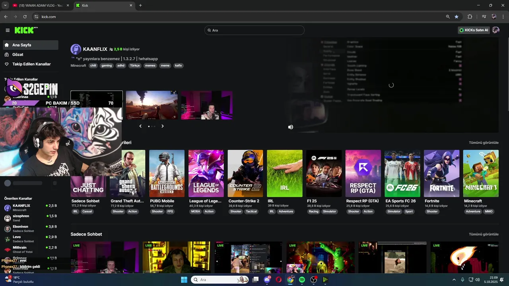This screenshot has width=509, height=286.
Task: Open the Counter-Strike 2 category card
Action: 245,173
